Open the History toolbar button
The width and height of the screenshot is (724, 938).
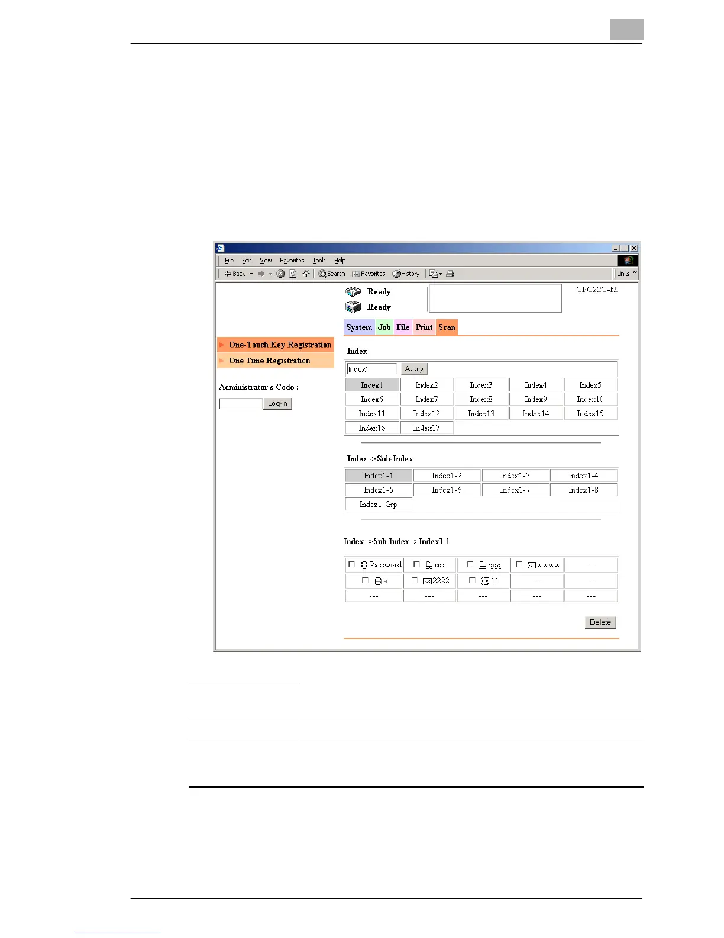pyautogui.click(x=406, y=274)
